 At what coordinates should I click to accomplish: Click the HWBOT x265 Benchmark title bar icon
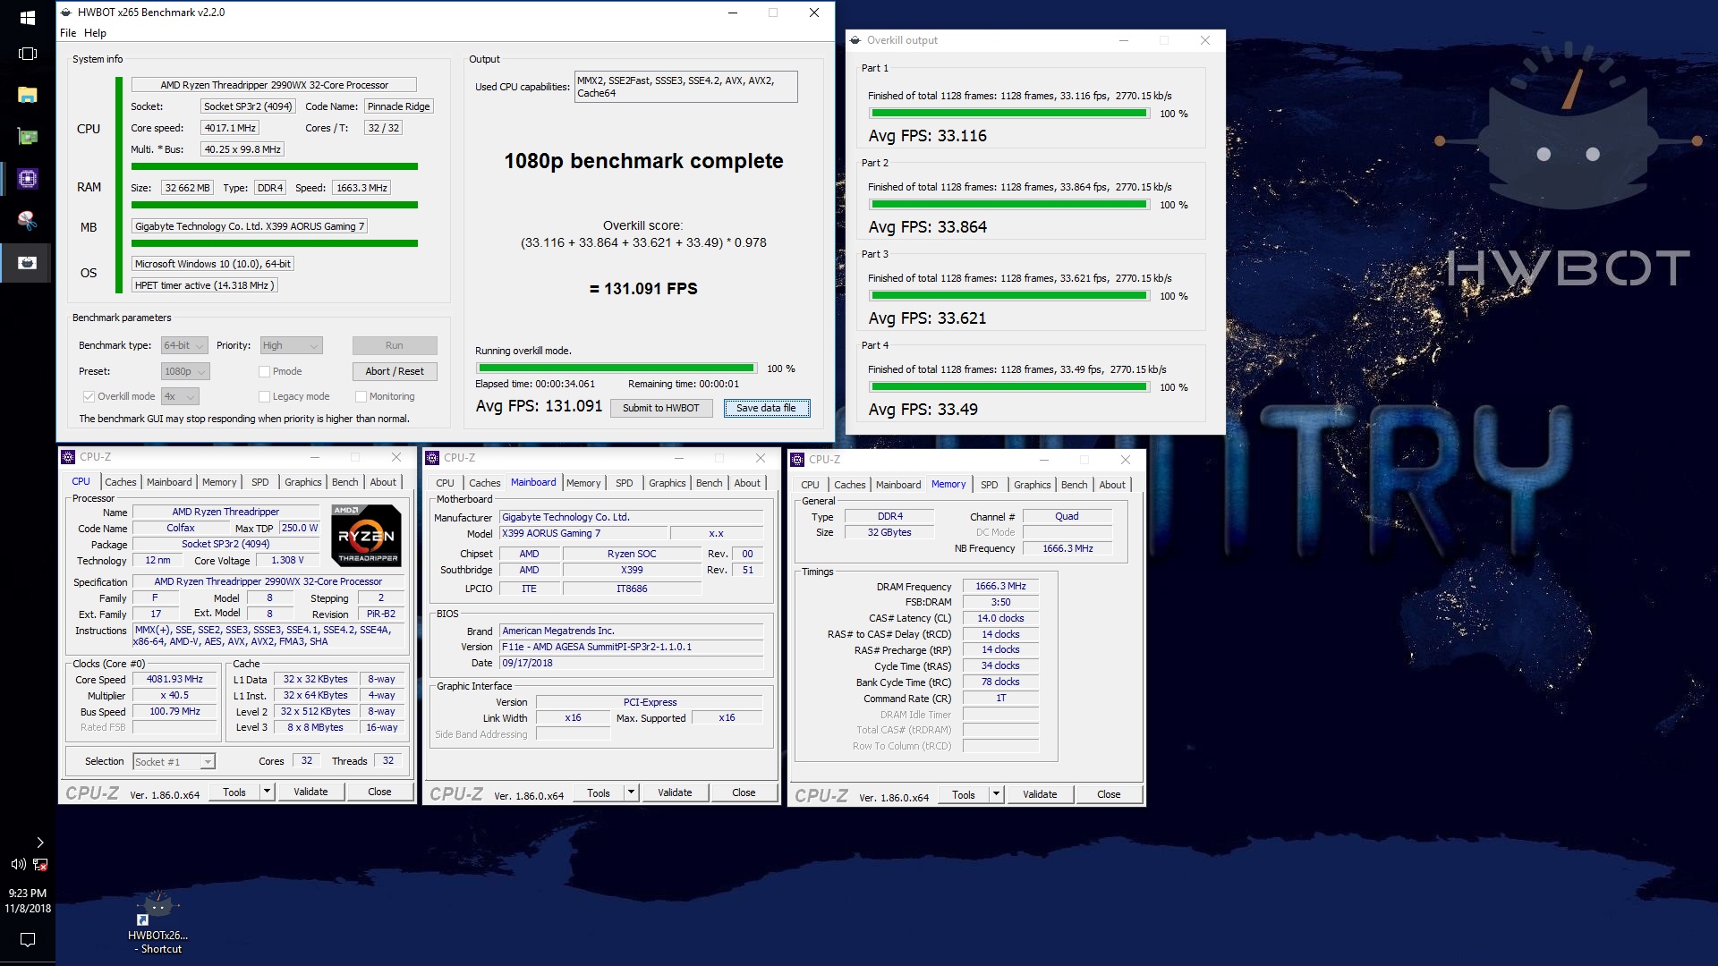66,13
